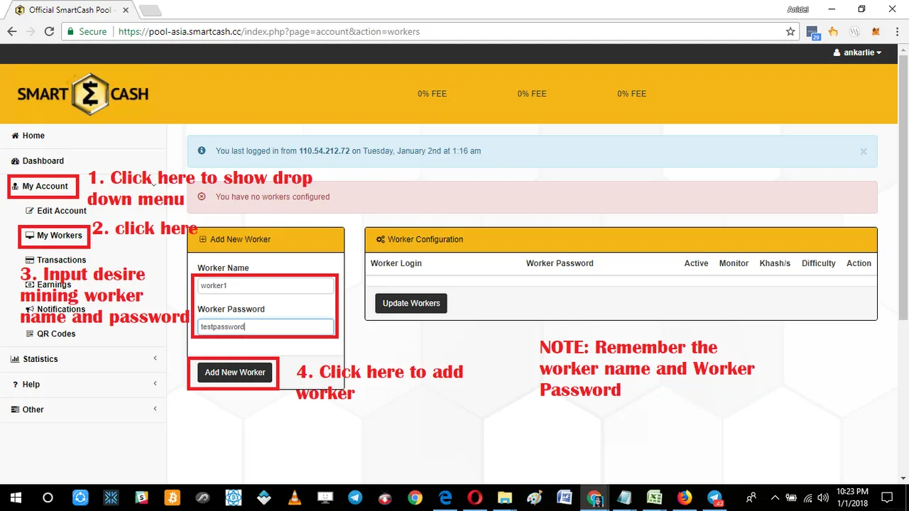Open File Explorer from taskbar
This screenshot has width=909, height=511.
pos(504,497)
